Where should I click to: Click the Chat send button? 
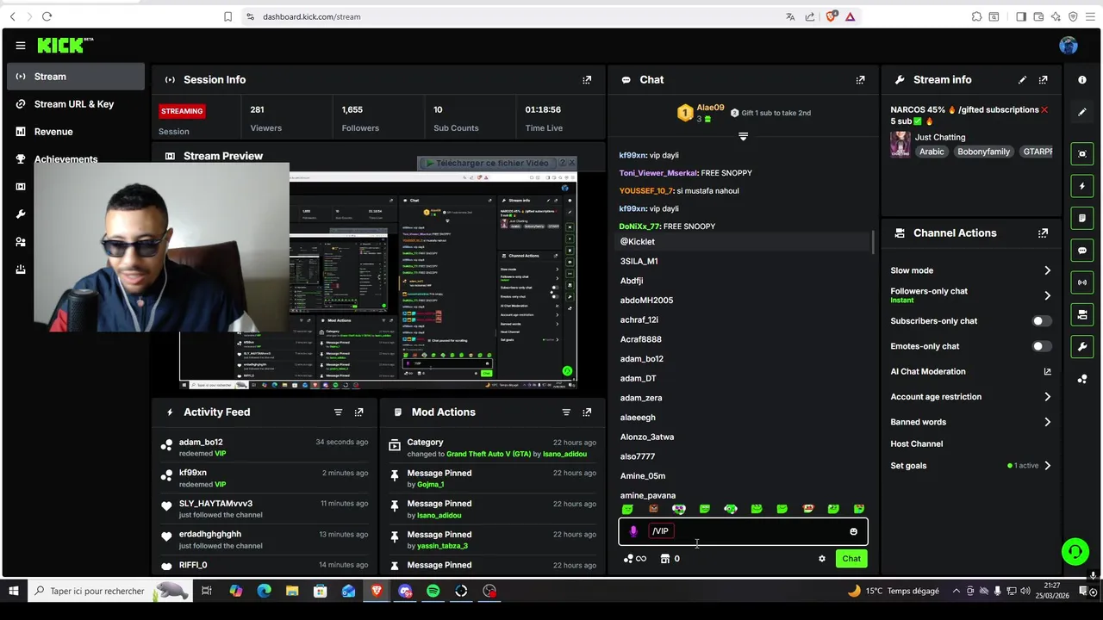point(851,559)
